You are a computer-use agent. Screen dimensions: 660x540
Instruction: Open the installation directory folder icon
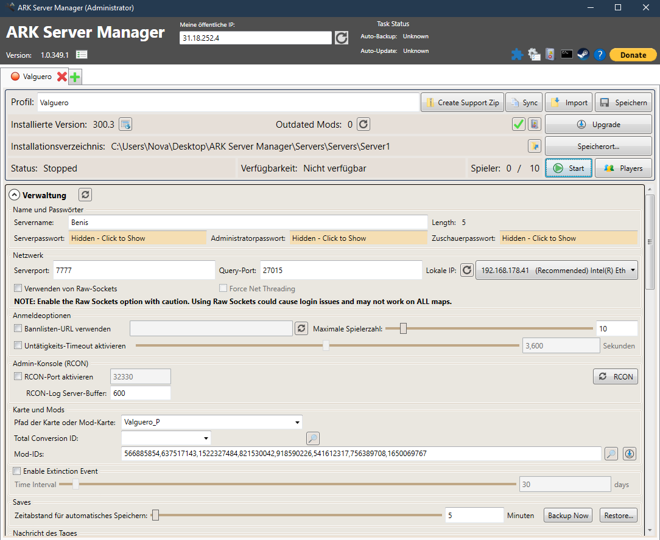coord(534,146)
